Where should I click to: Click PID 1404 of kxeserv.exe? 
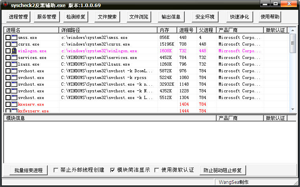click(184, 104)
